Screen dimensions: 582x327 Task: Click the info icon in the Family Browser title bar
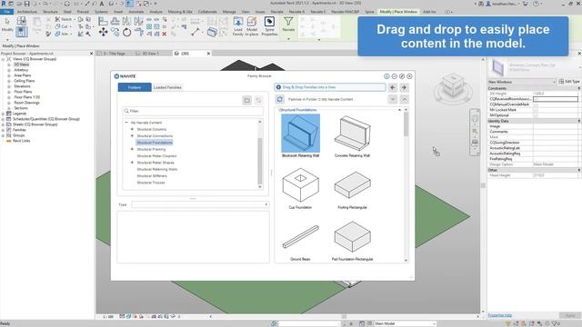coord(386,76)
